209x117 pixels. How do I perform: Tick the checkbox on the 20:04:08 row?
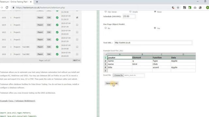point(77,47)
